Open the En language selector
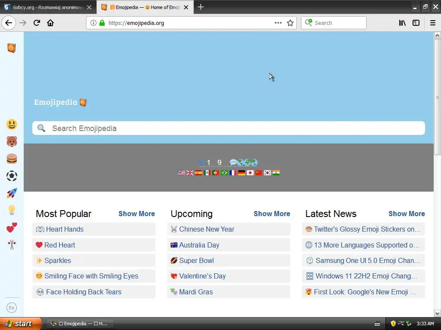Image resolution: width=441 pixels, height=330 pixels. point(12,308)
